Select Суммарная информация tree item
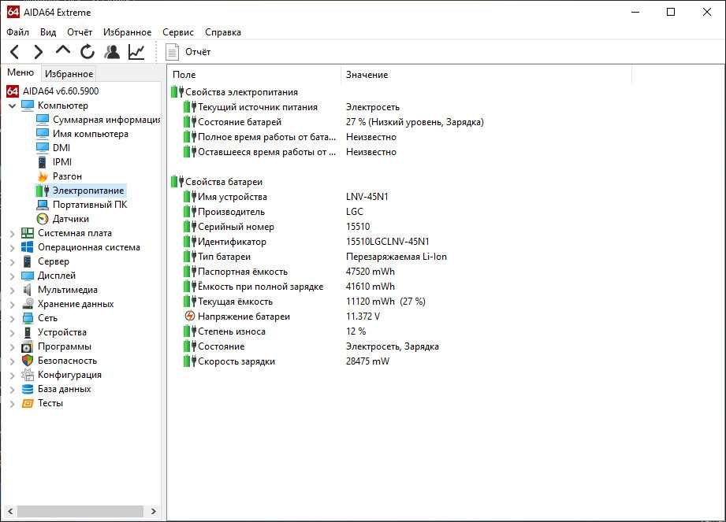 click(106, 120)
